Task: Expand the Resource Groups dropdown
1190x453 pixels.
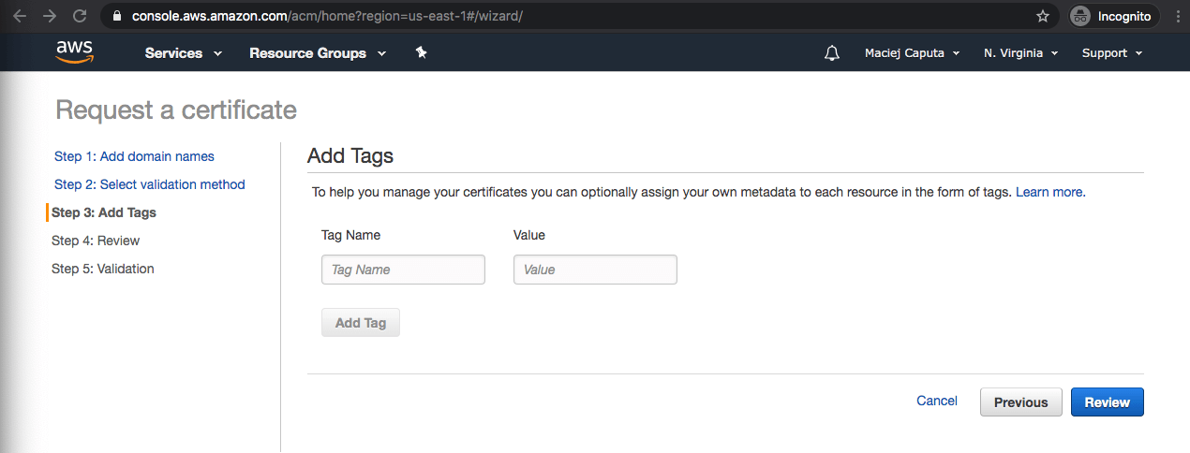Action: (x=317, y=53)
